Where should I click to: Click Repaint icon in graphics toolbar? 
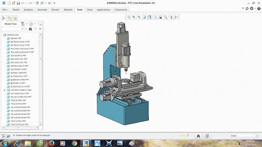point(144,17)
